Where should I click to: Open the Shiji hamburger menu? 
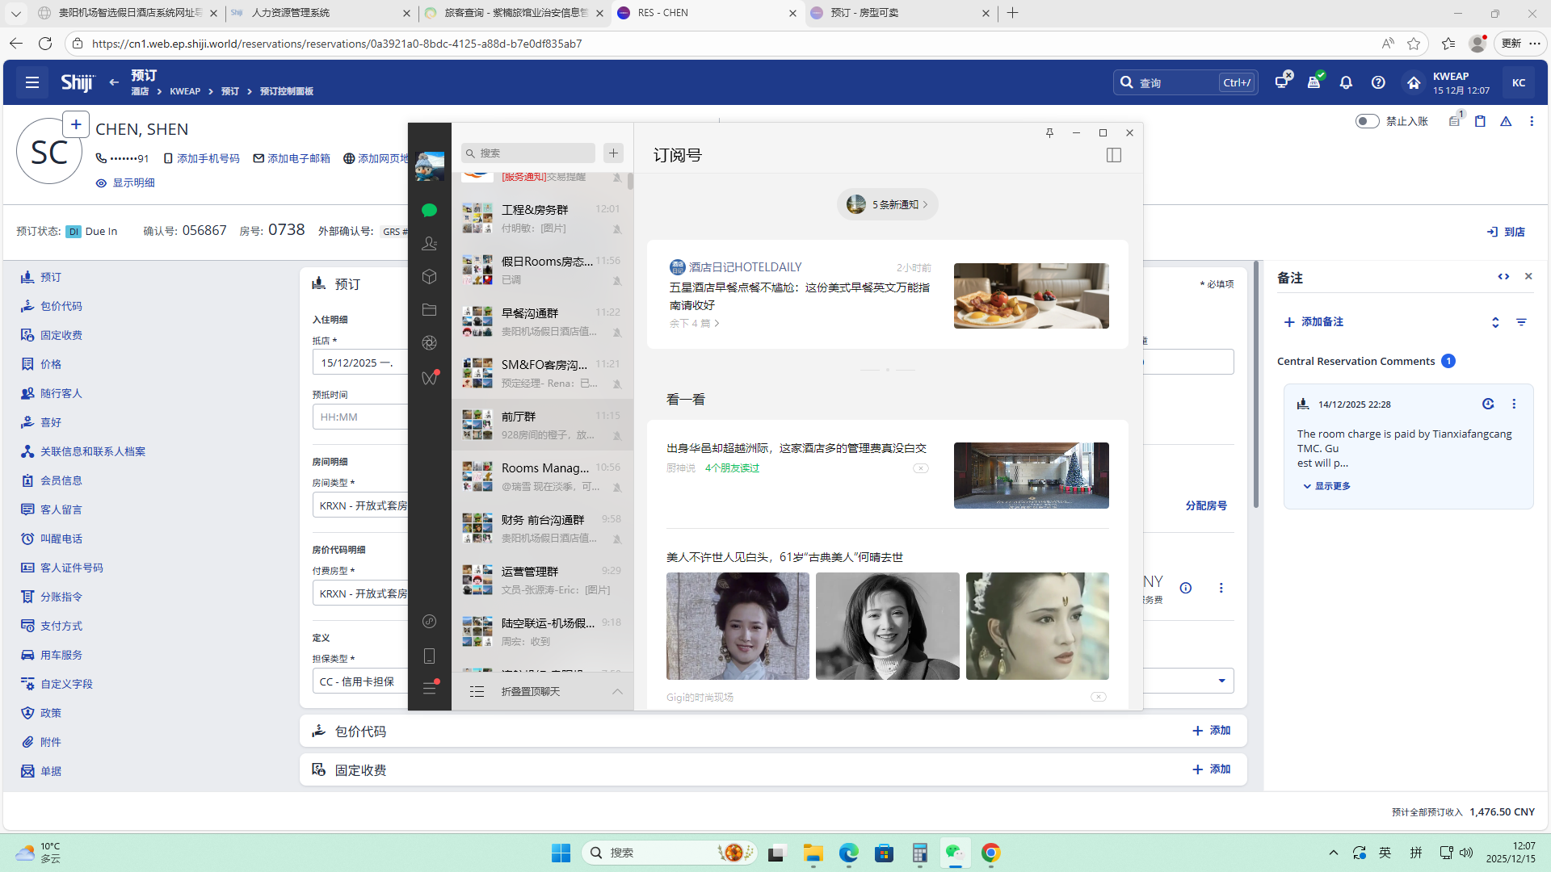click(x=32, y=82)
